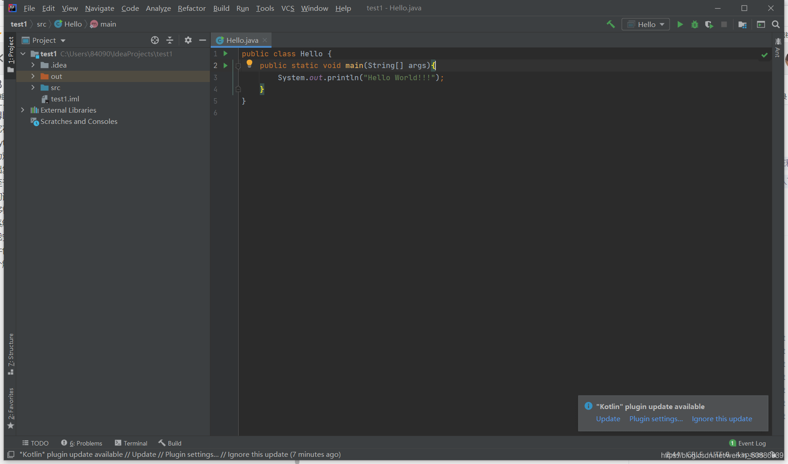
Task: Toggle fold marker on line 2
Action: 238,66
